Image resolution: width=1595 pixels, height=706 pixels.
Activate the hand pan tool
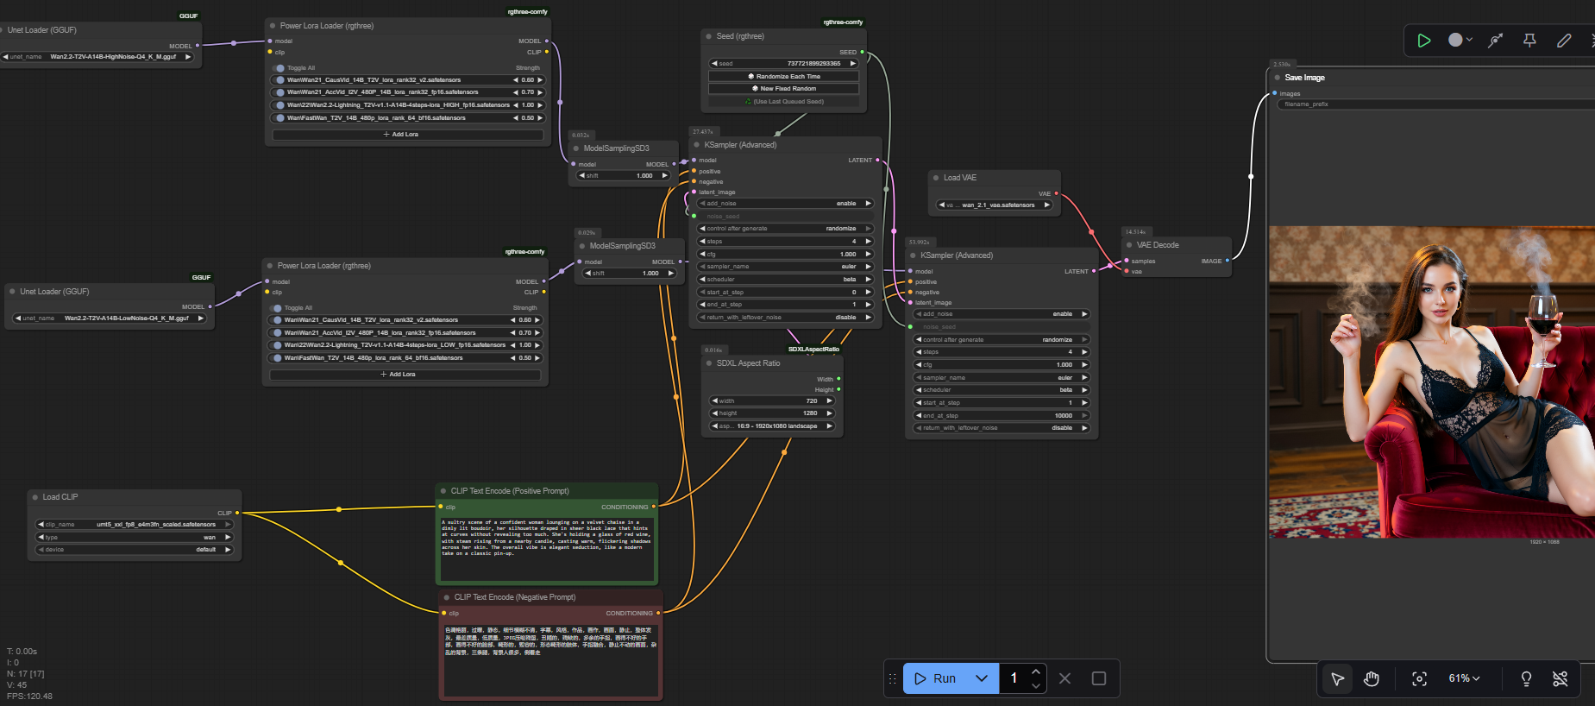tap(1372, 679)
